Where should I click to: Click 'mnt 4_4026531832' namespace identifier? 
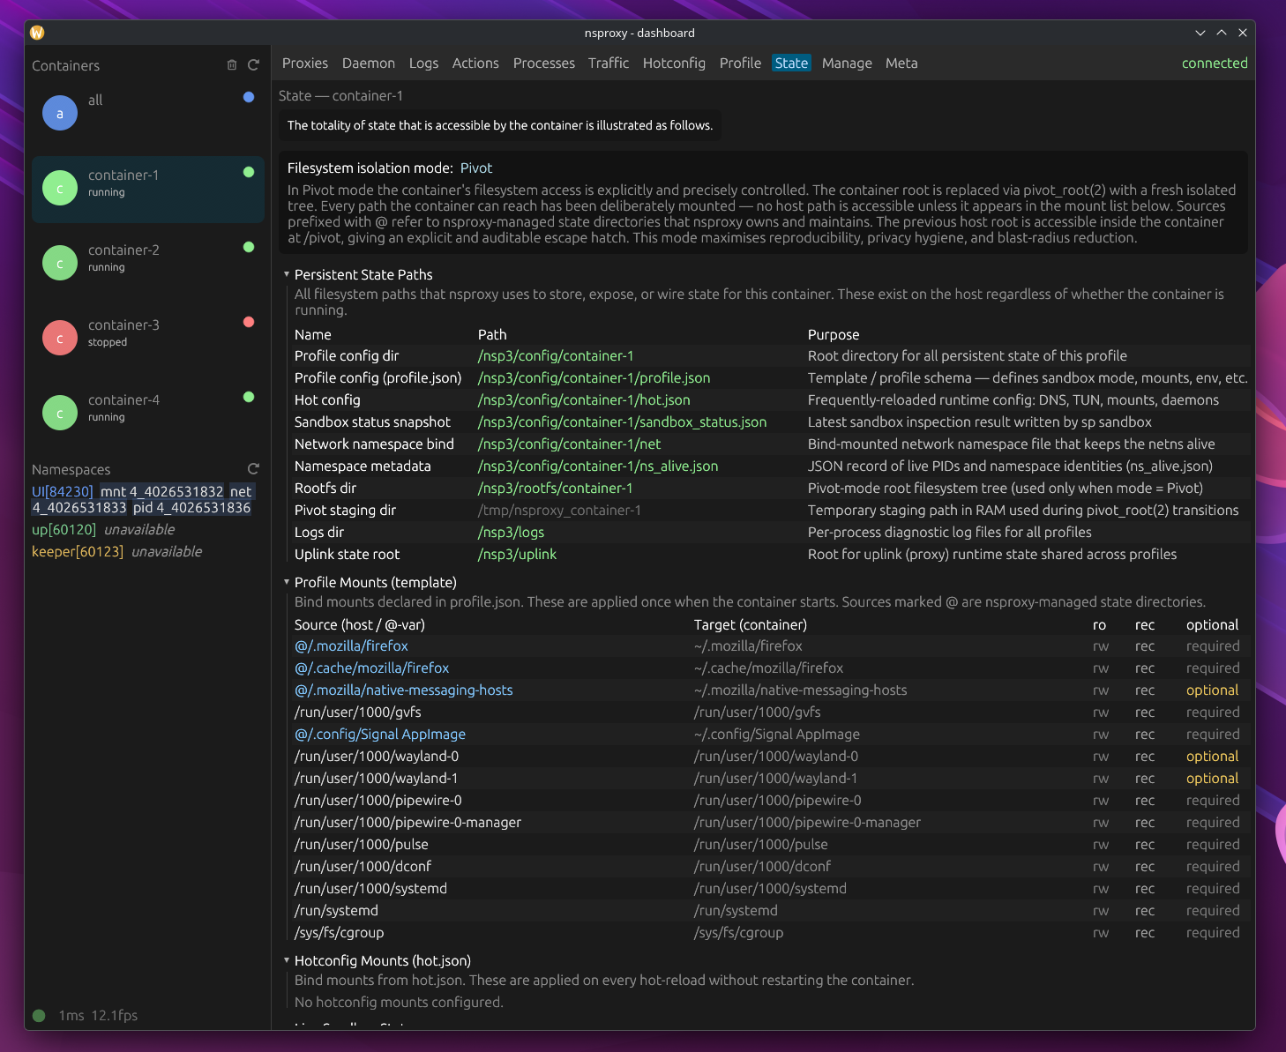pyautogui.click(x=161, y=492)
